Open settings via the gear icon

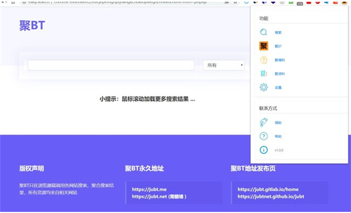pos(263,87)
